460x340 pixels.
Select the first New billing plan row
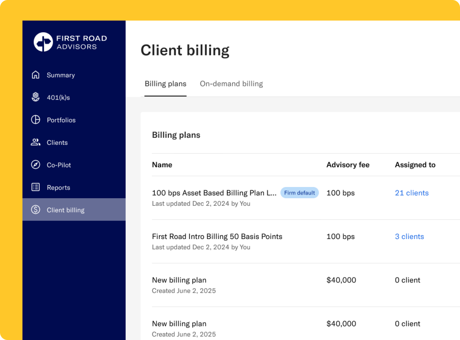[x=179, y=280]
